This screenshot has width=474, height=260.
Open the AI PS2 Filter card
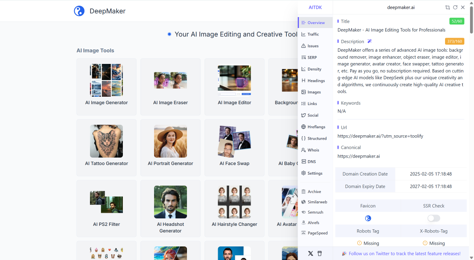[106, 208]
